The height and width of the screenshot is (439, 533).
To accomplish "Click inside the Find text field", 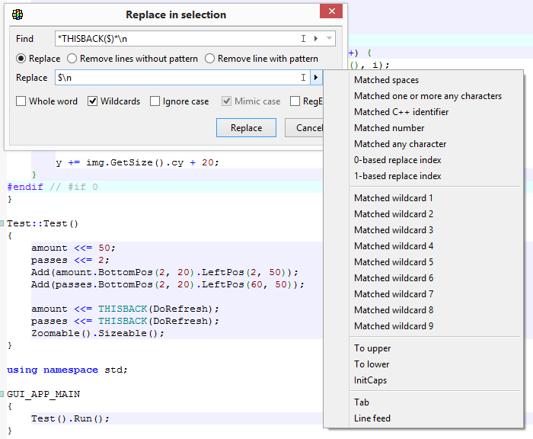I will coord(175,39).
